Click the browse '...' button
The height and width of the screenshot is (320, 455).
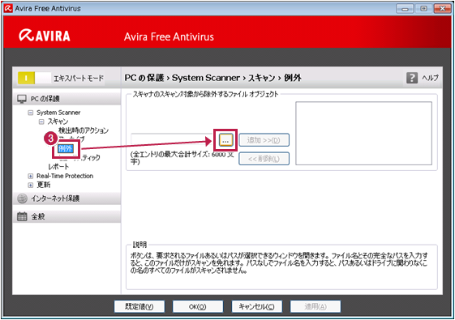[x=225, y=140]
